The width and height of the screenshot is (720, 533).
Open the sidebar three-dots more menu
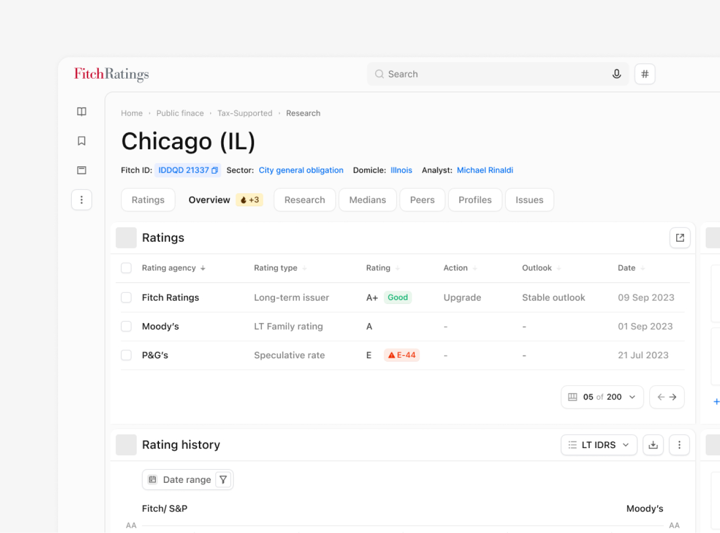tap(81, 199)
